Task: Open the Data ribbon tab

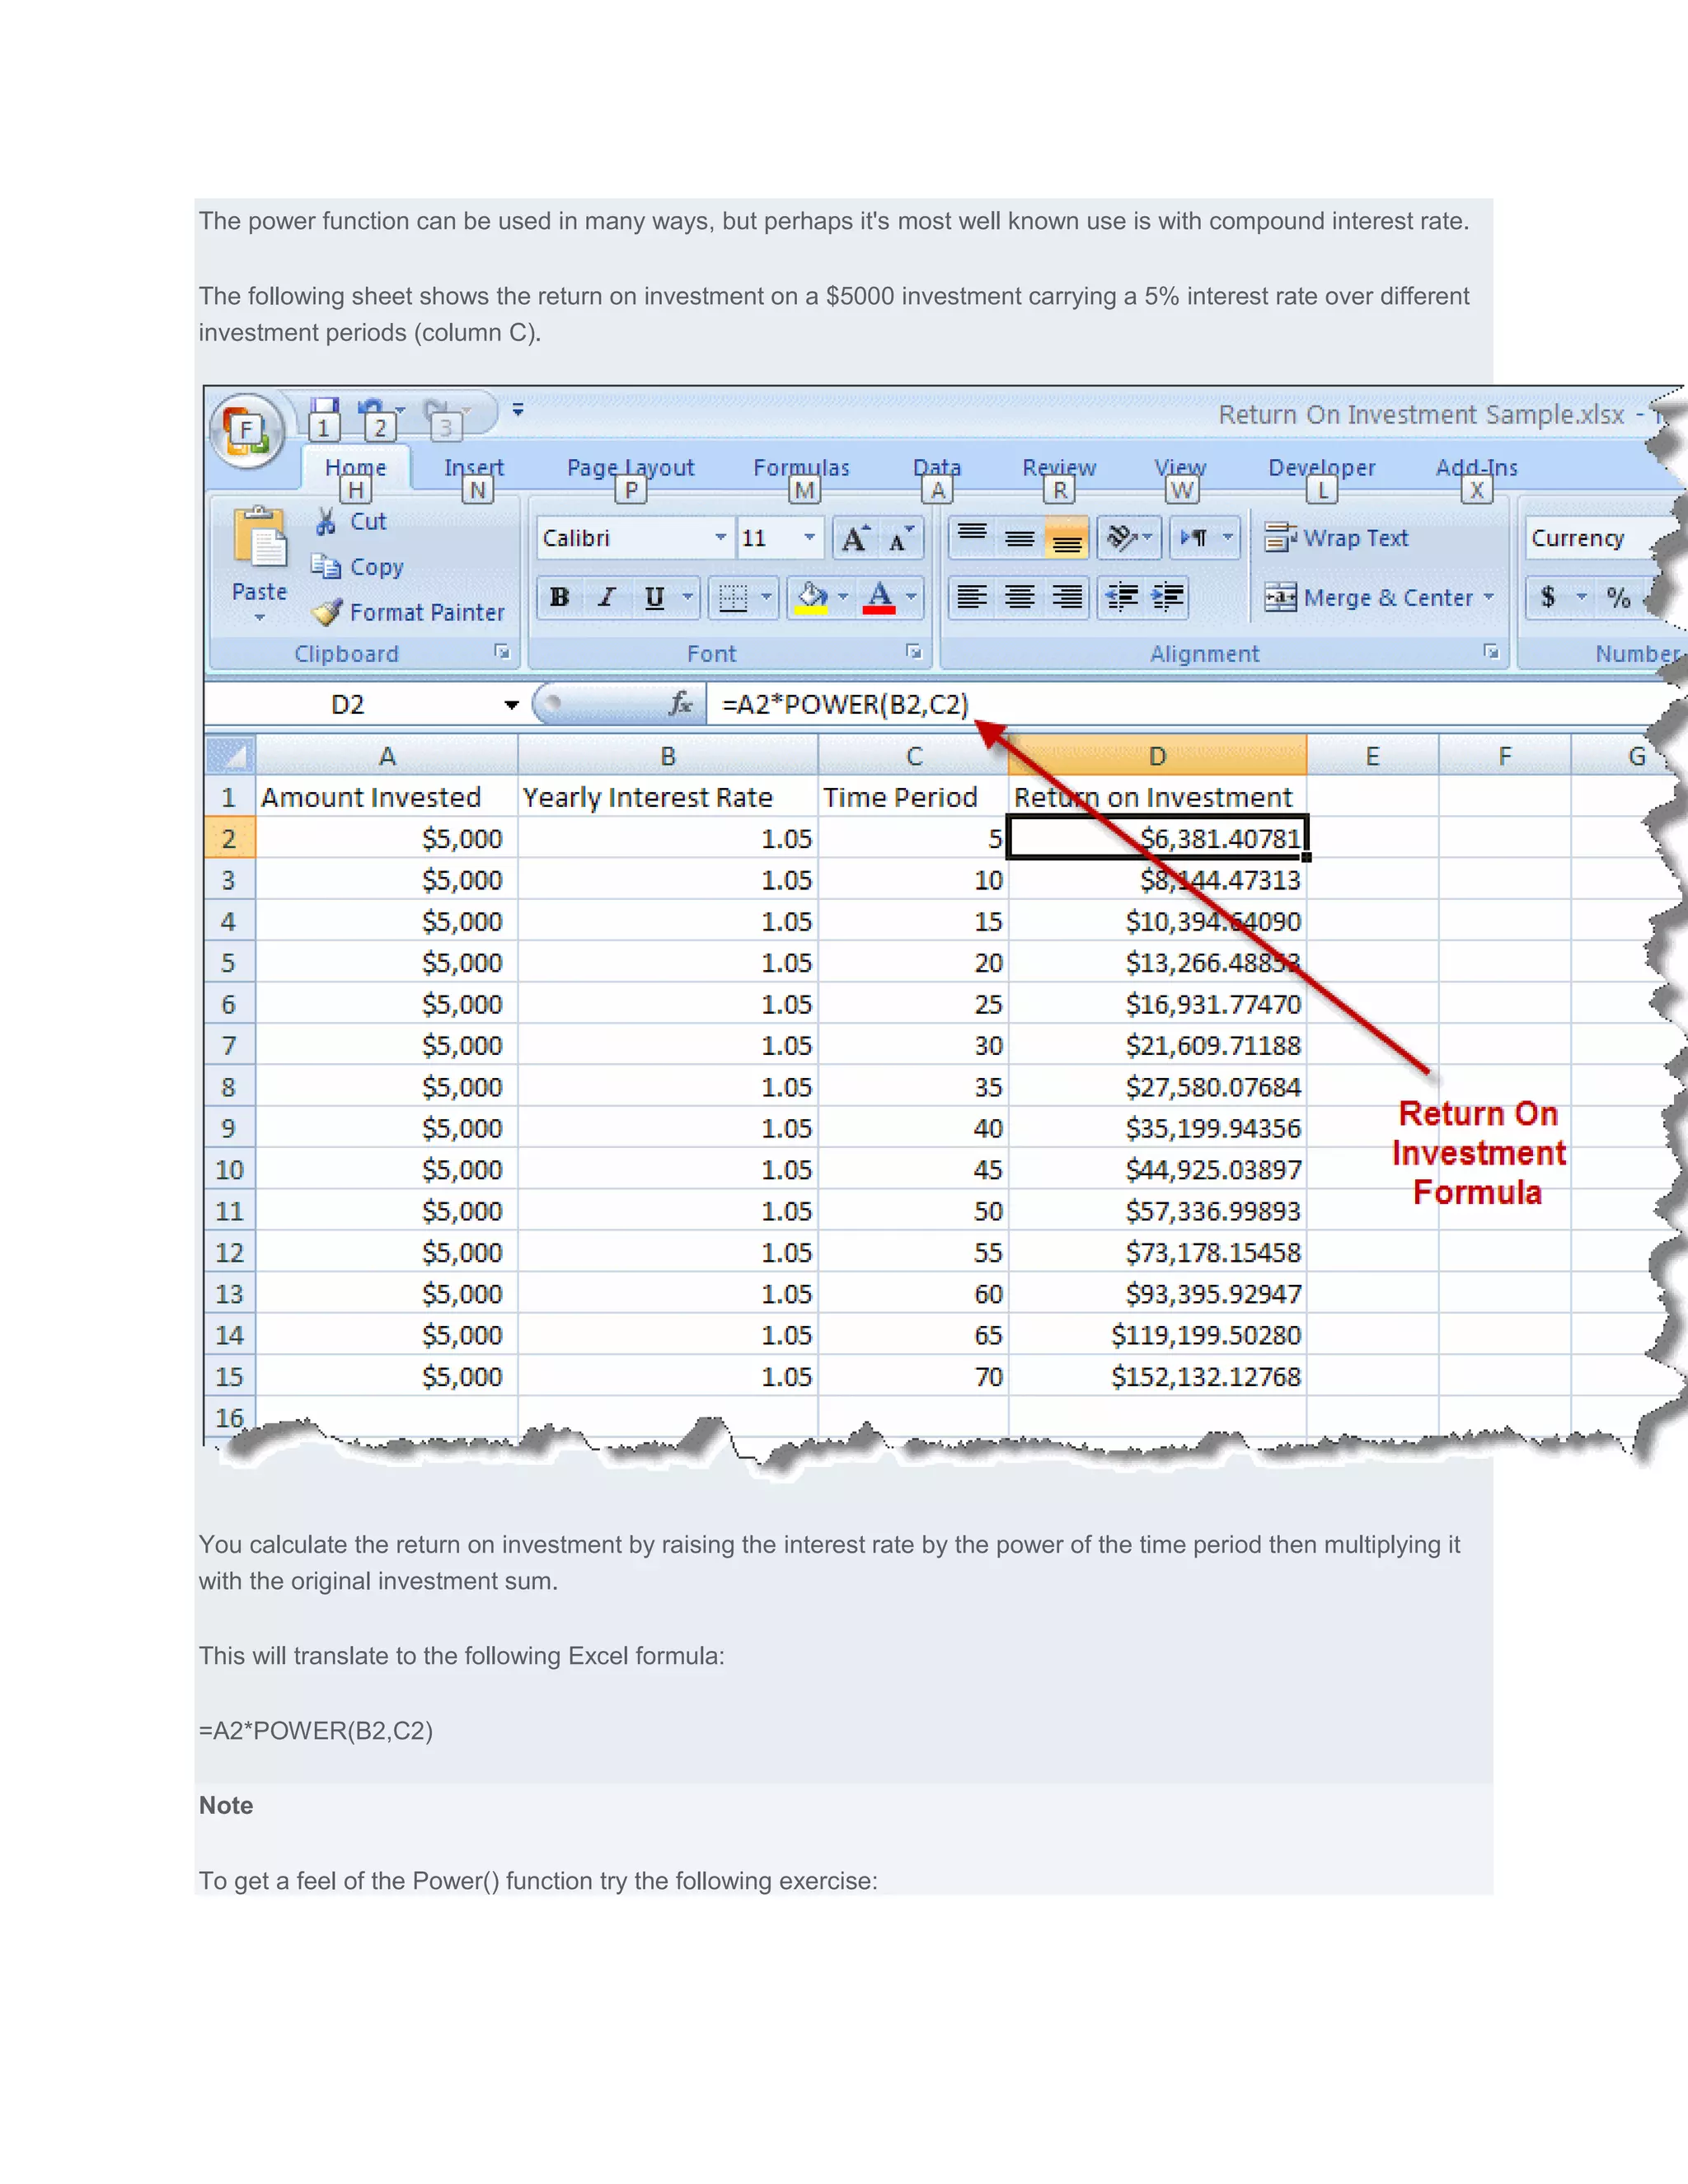Action: 937,467
